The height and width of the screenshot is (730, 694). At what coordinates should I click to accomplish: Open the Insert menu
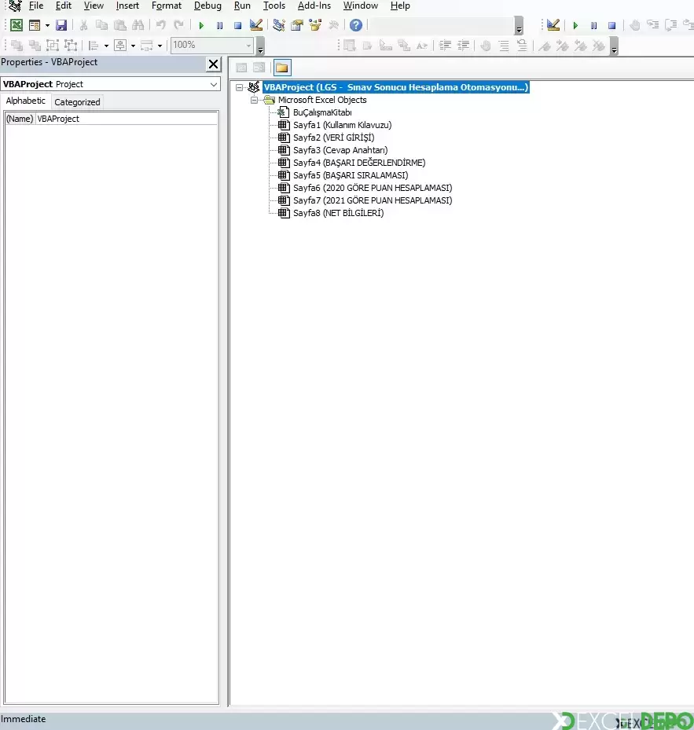coord(127,6)
